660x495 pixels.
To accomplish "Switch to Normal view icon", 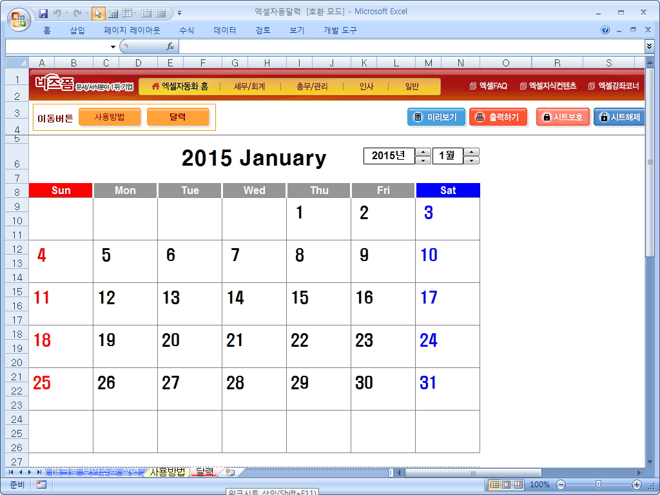I will [x=494, y=485].
